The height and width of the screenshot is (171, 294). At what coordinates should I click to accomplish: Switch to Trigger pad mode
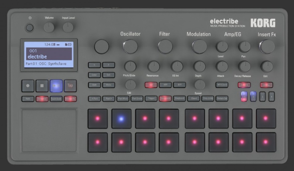[151, 98]
